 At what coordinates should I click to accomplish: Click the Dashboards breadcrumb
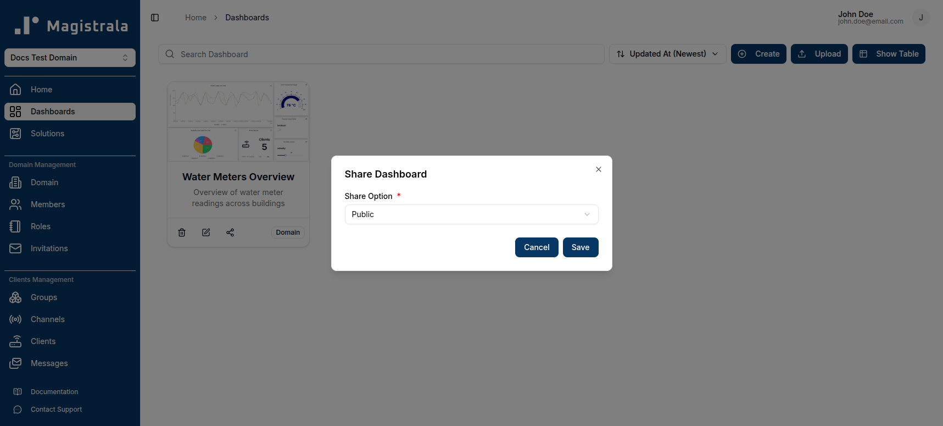pyautogui.click(x=247, y=18)
